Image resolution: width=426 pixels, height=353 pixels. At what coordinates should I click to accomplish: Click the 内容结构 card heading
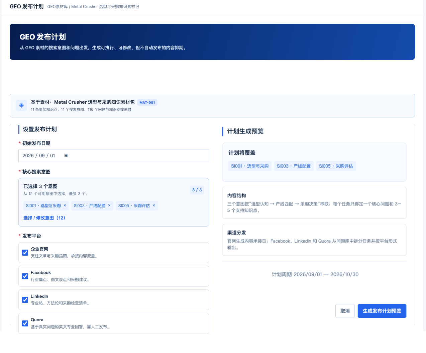(x=237, y=195)
